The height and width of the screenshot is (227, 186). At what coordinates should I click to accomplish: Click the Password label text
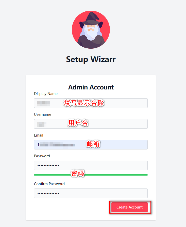pyautogui.click(x=42, y=156)
